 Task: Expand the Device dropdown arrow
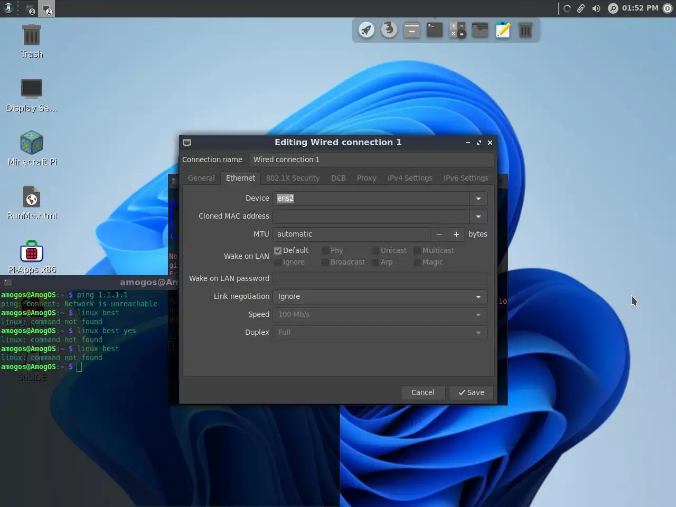[x=478, y=199]
